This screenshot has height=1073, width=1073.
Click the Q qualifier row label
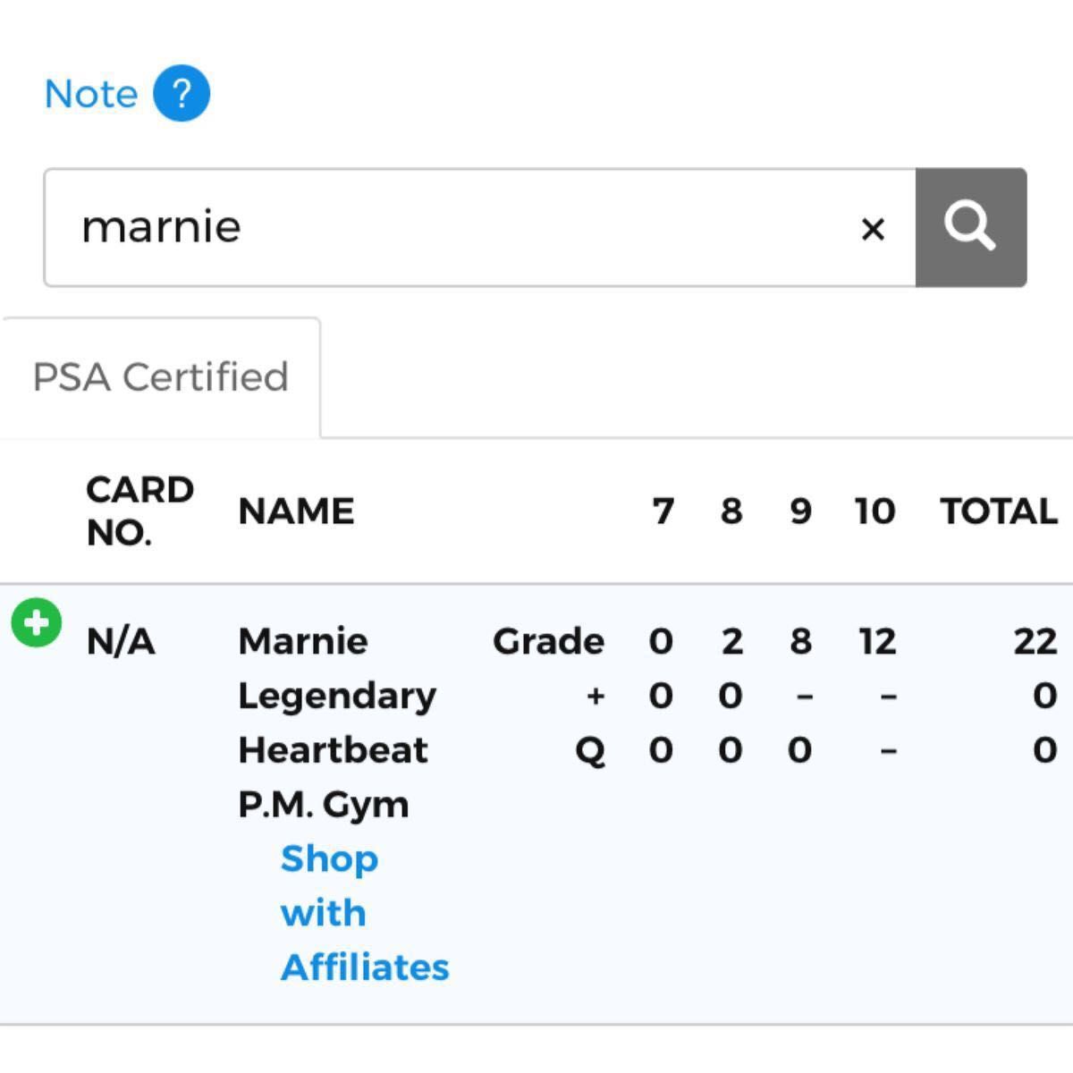pyautogui.click(x=590, y=750)
